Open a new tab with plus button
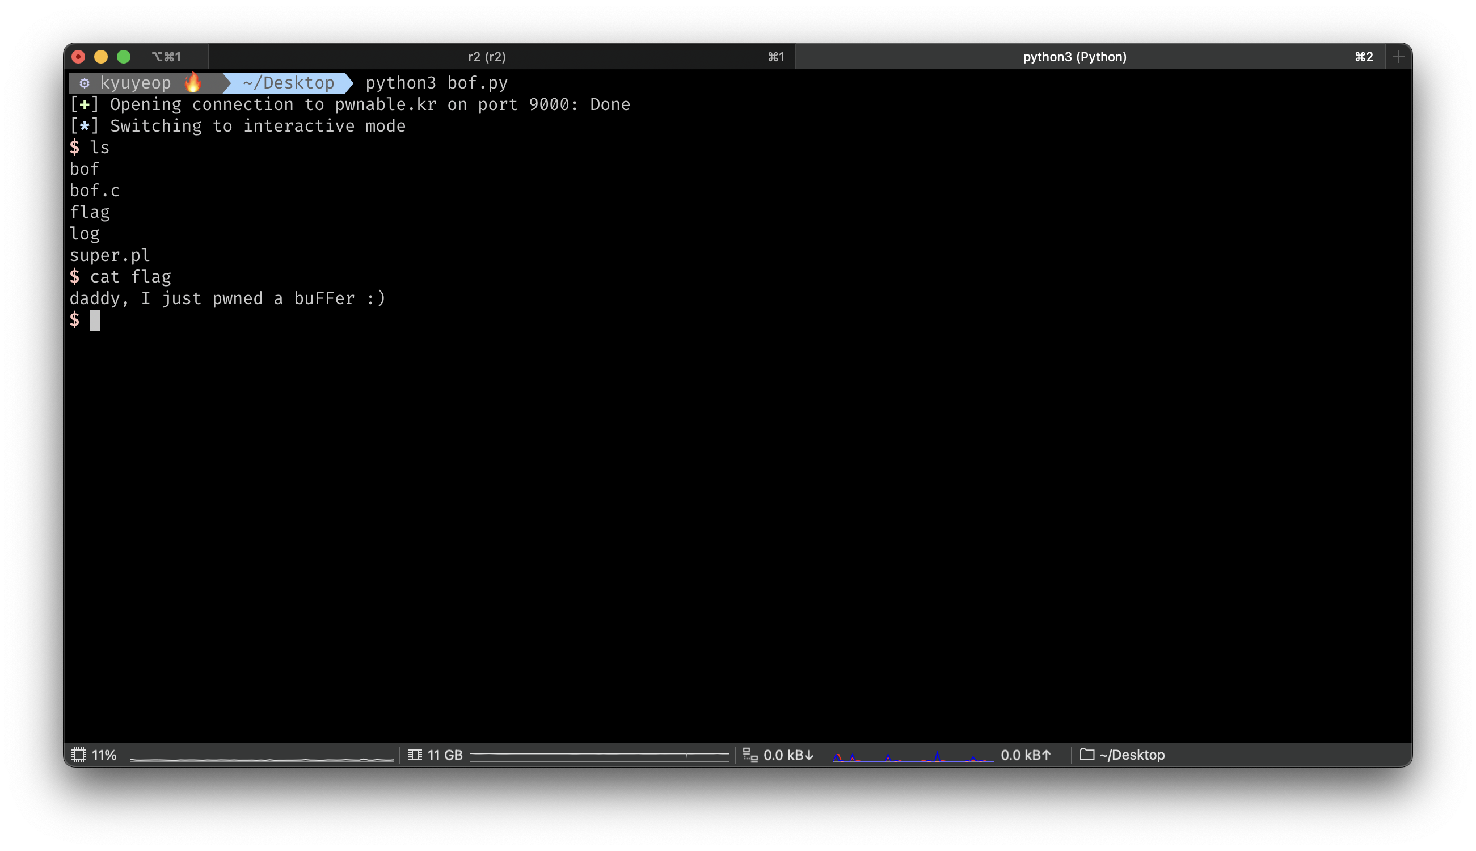1476x851 pixels. 1398,57
